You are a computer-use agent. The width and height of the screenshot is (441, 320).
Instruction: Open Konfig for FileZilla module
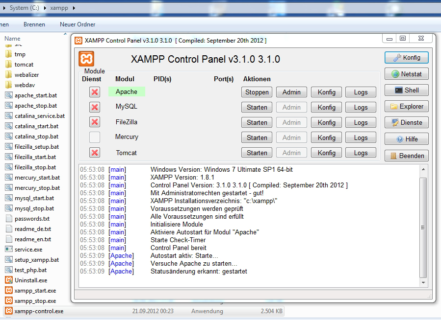pos(326,122)
